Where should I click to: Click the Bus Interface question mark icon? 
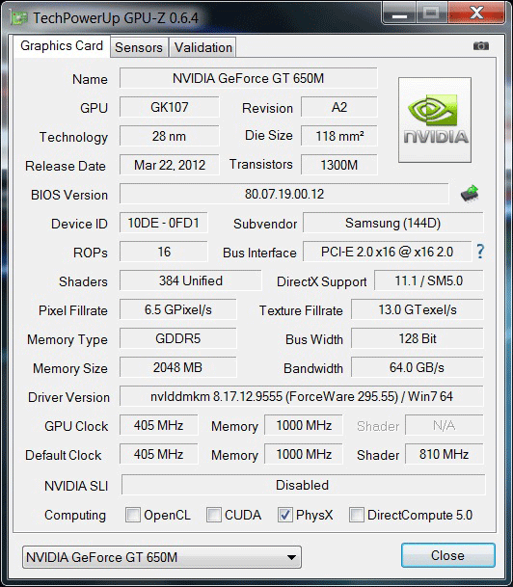coord(480,252)
